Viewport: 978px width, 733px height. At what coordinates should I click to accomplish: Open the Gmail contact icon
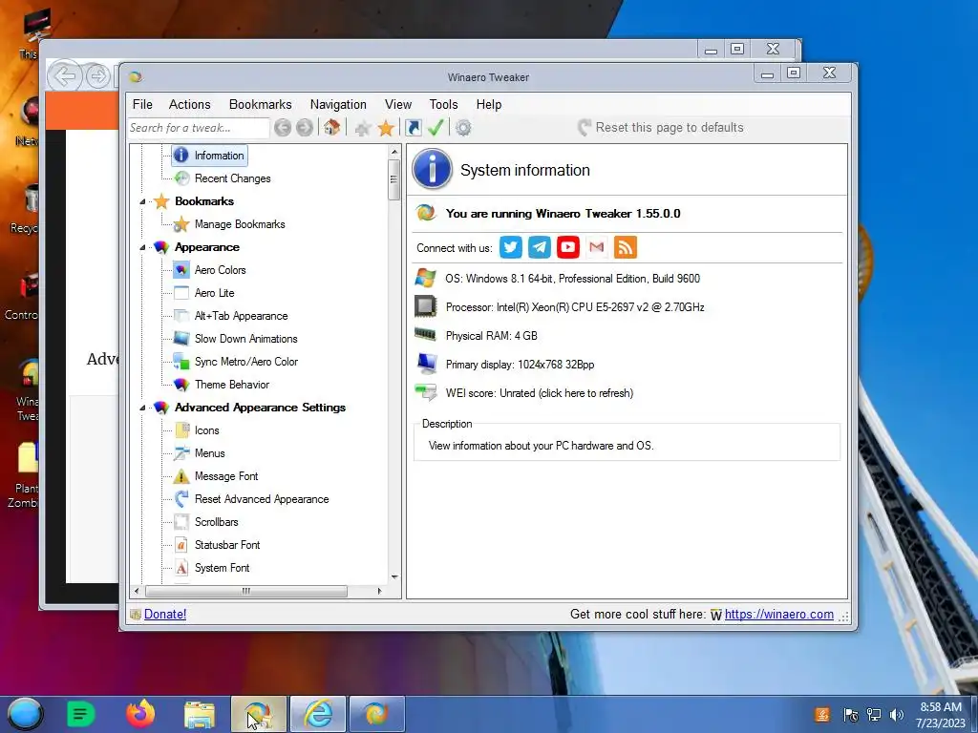coord(597,247)
